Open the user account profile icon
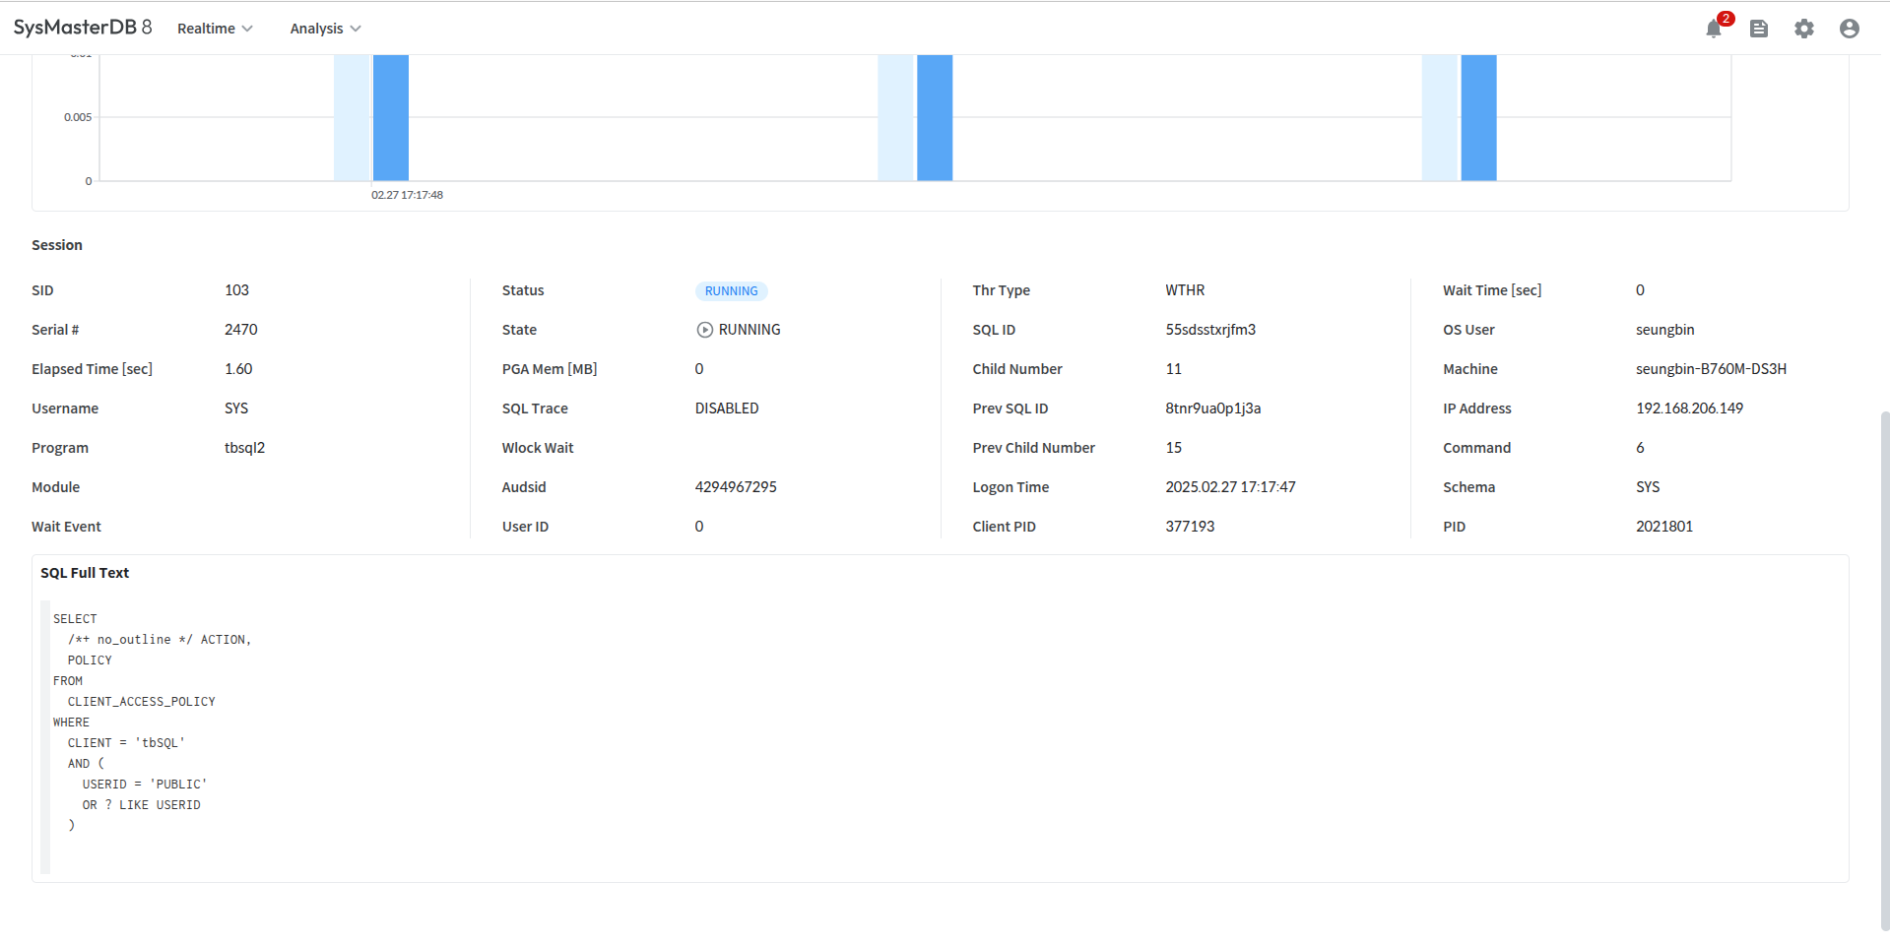 (x=1850, y=29)
